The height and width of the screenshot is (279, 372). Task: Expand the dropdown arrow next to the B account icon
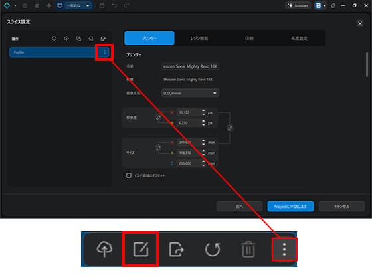(x=325, y=6)
